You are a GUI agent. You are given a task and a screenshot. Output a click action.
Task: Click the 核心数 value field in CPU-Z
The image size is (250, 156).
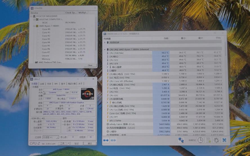click(x=73, y=137)
